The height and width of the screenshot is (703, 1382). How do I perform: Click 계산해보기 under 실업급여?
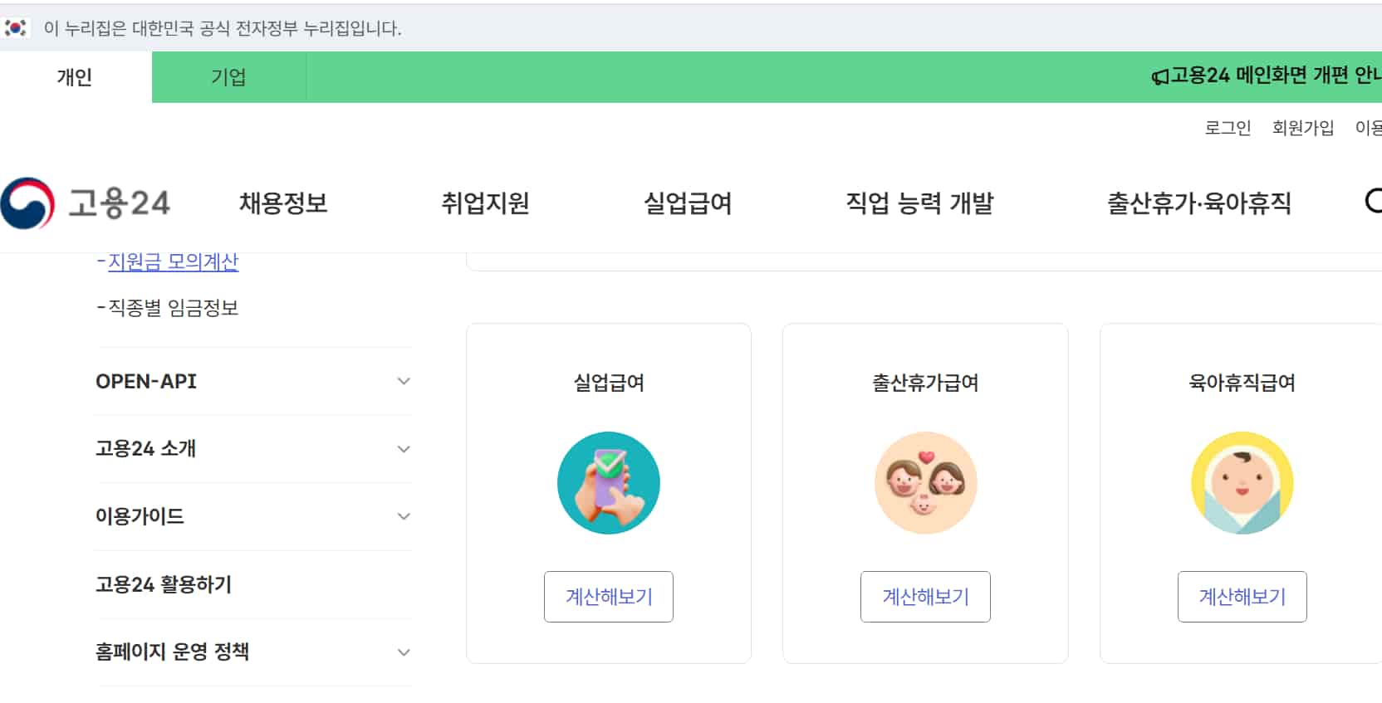(608, 596)
